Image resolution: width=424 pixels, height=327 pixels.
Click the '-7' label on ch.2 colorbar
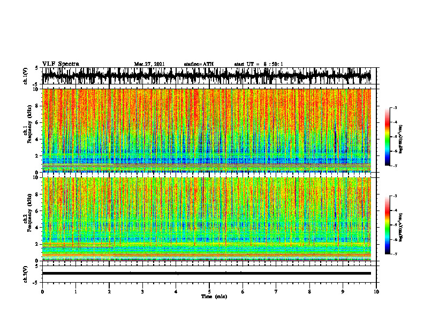coord(395,254)
